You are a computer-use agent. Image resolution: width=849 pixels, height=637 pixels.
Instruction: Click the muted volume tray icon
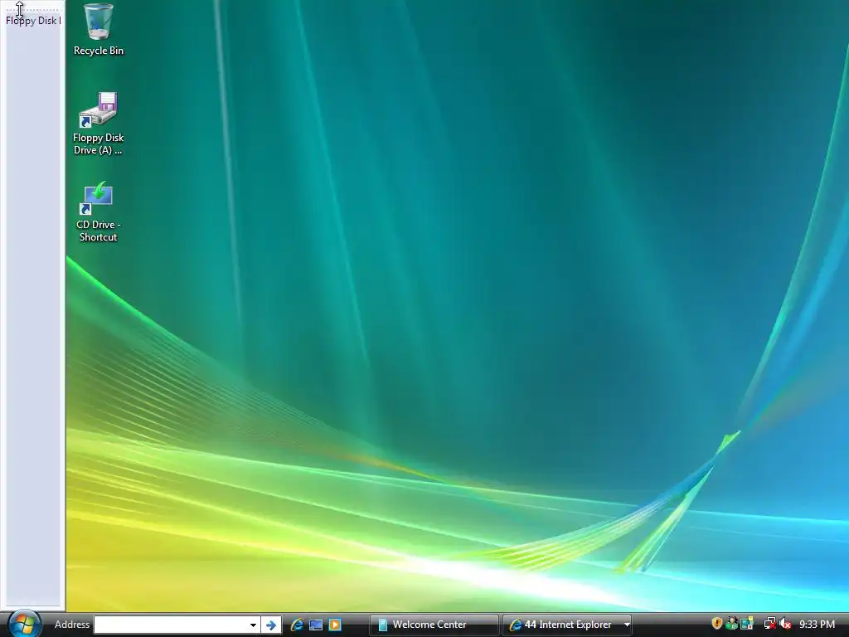pos(785,624)
